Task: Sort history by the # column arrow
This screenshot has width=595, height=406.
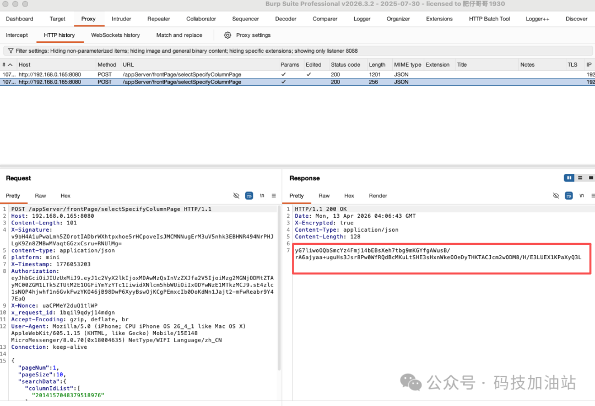Action: (9, 65)
